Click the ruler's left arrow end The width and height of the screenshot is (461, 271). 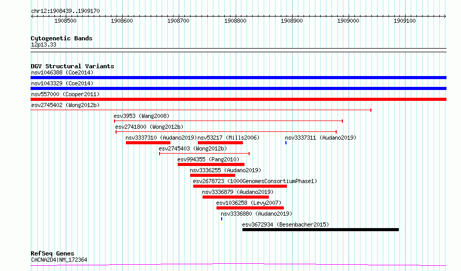(32, 16)
